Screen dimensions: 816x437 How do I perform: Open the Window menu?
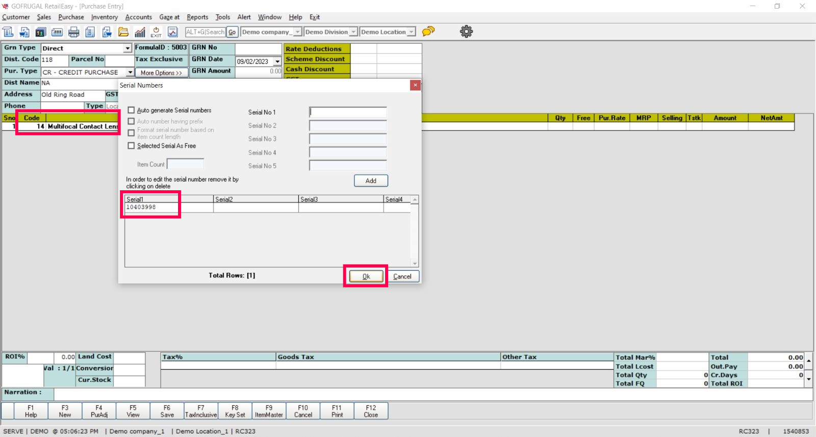click(270, 17)
